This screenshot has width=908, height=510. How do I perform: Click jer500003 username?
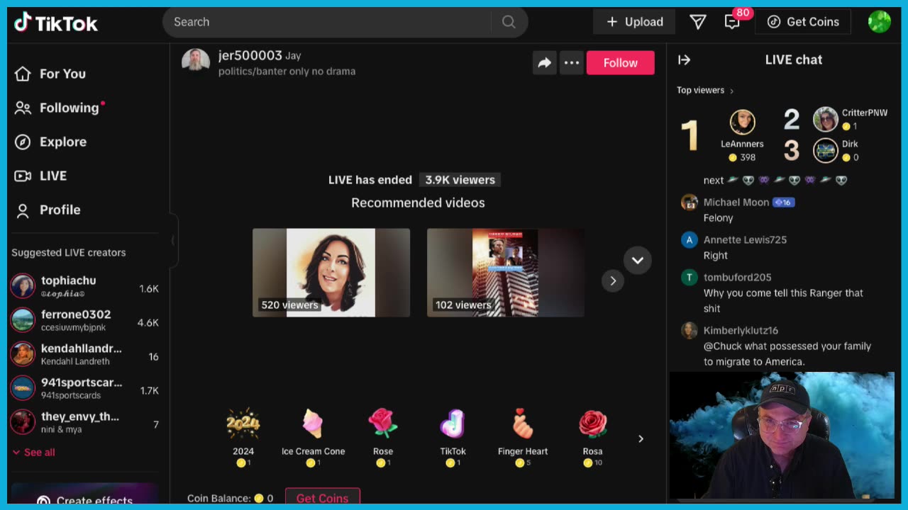point(250,55)
